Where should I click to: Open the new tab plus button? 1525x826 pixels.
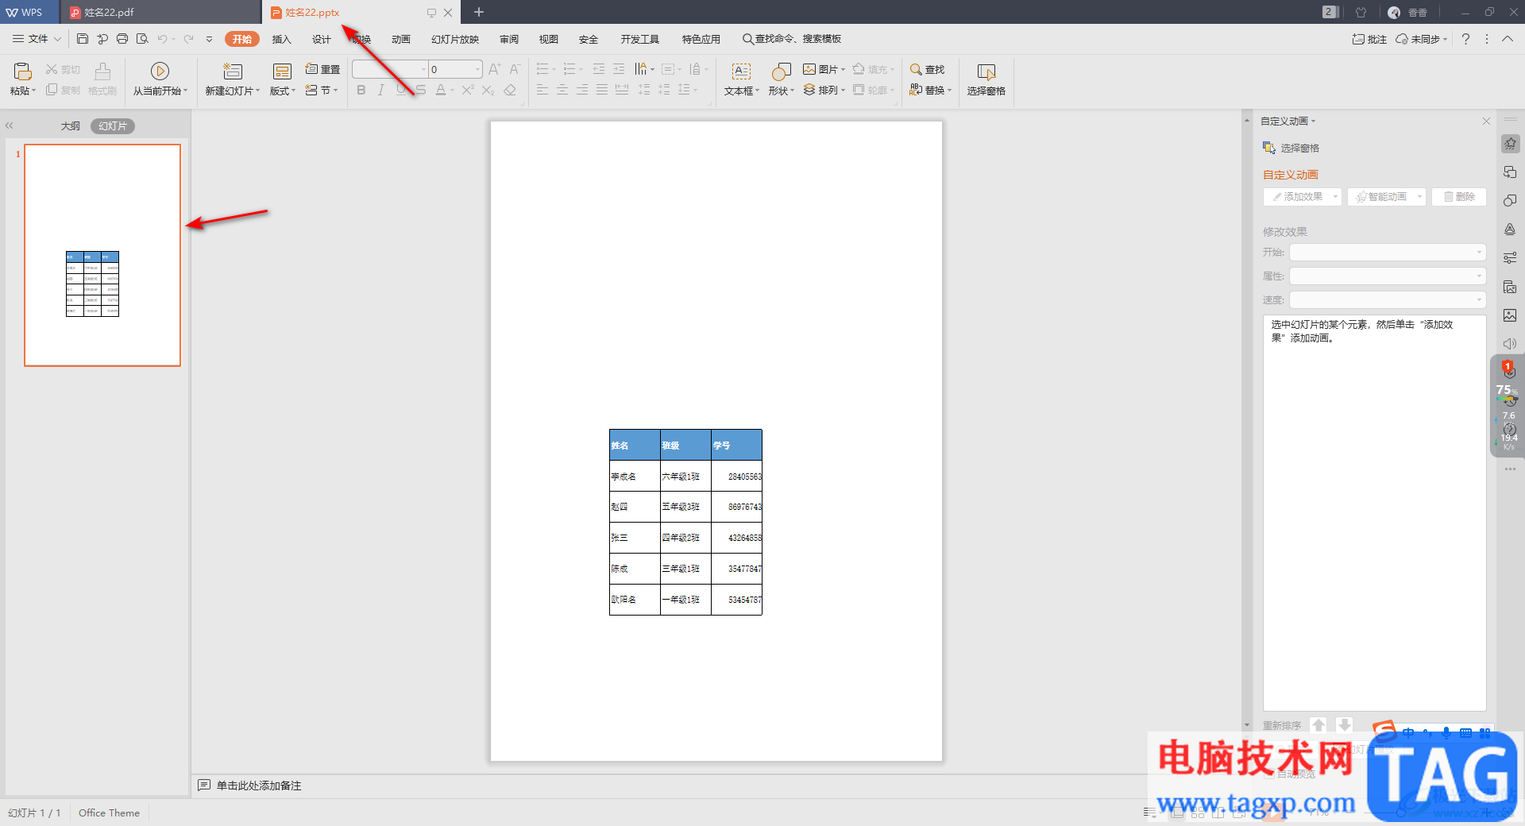coord(479,12)
